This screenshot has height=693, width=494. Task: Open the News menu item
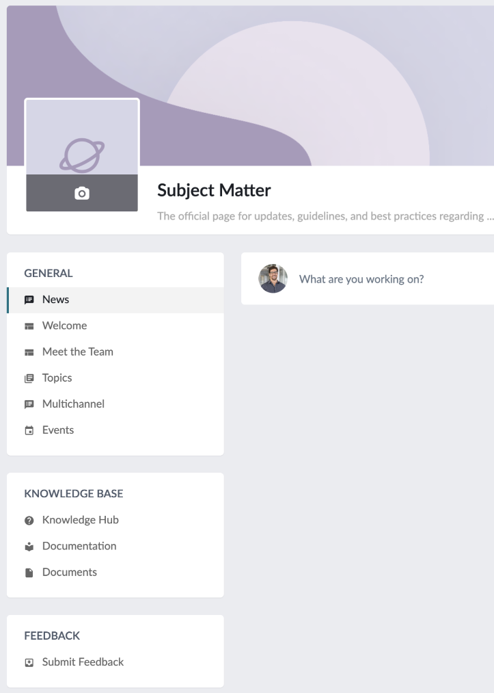(x=56, y=300)
